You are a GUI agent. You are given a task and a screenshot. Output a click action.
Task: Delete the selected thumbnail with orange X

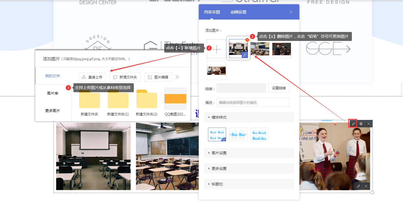click(x=247, y=40)
